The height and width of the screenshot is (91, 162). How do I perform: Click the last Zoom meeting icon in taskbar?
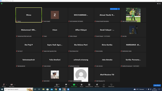(x=68, y=89)
